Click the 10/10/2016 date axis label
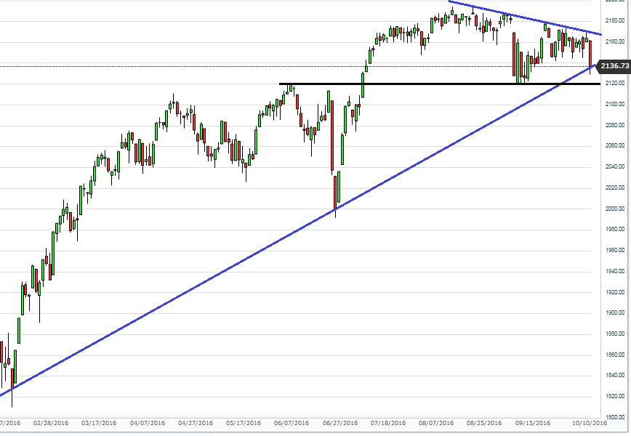Image resolution: width=631 pixels, height=436 pixels. click(590, 423)
